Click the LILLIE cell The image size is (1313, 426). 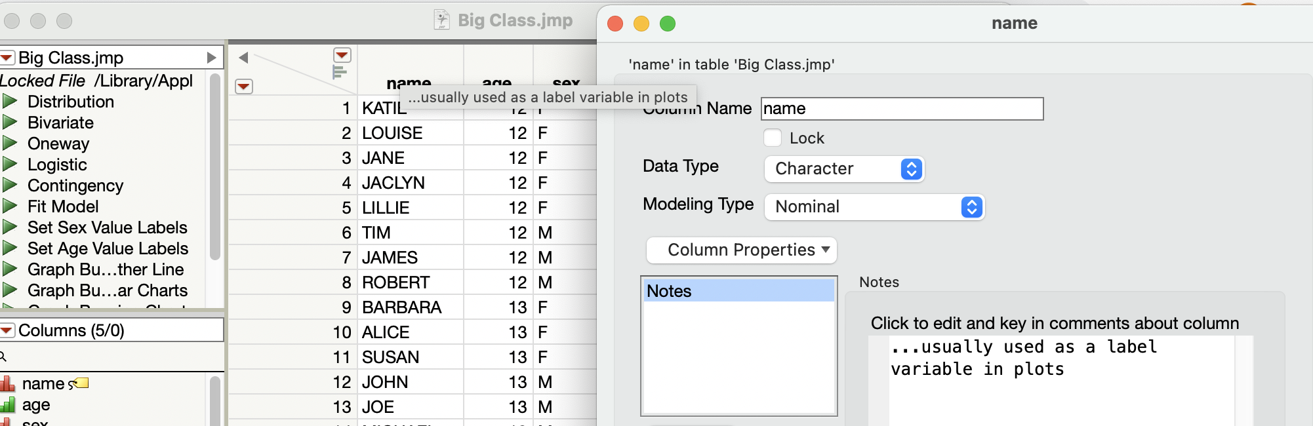[x=411, y=208]
